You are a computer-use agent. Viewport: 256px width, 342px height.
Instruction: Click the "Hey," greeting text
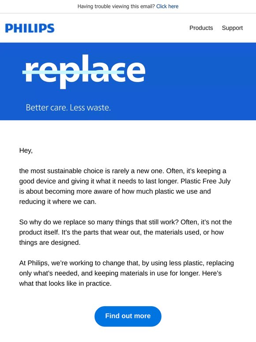[x=26, y=151]
